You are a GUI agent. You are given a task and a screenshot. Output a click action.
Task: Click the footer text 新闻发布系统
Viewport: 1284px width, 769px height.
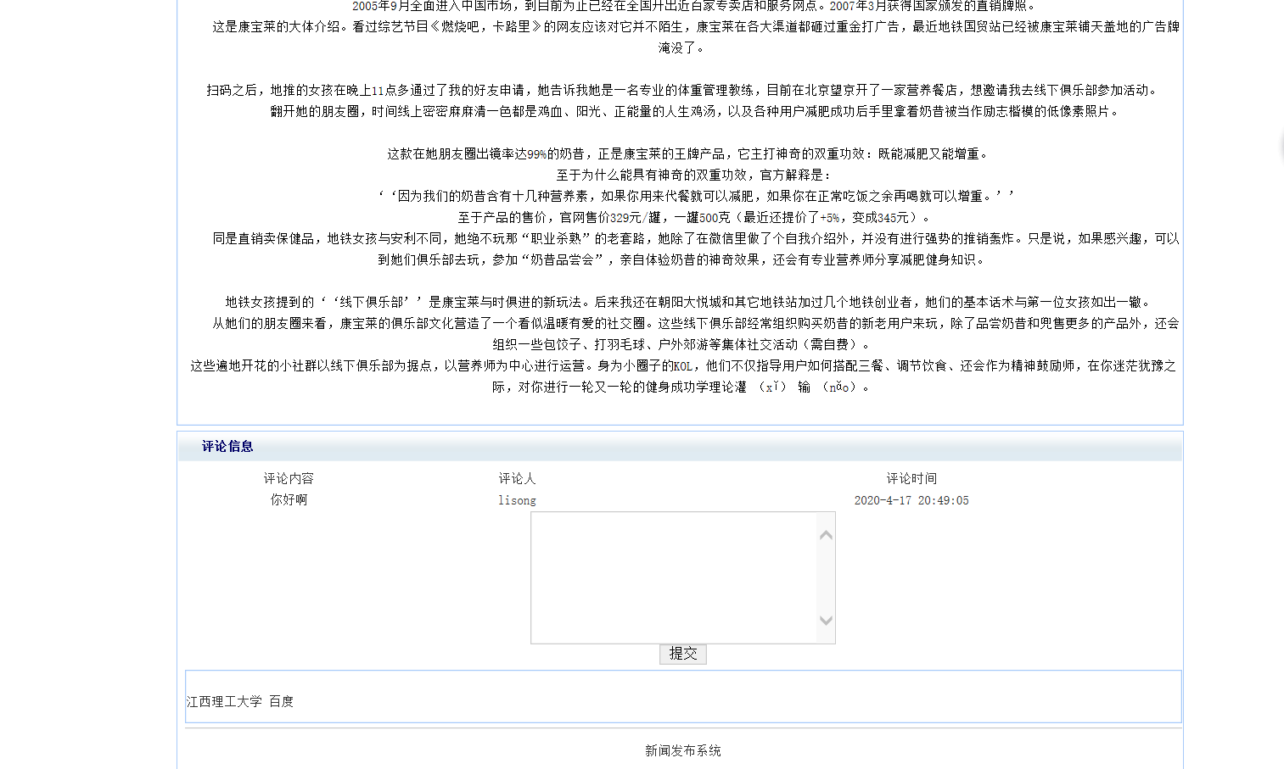682,750
